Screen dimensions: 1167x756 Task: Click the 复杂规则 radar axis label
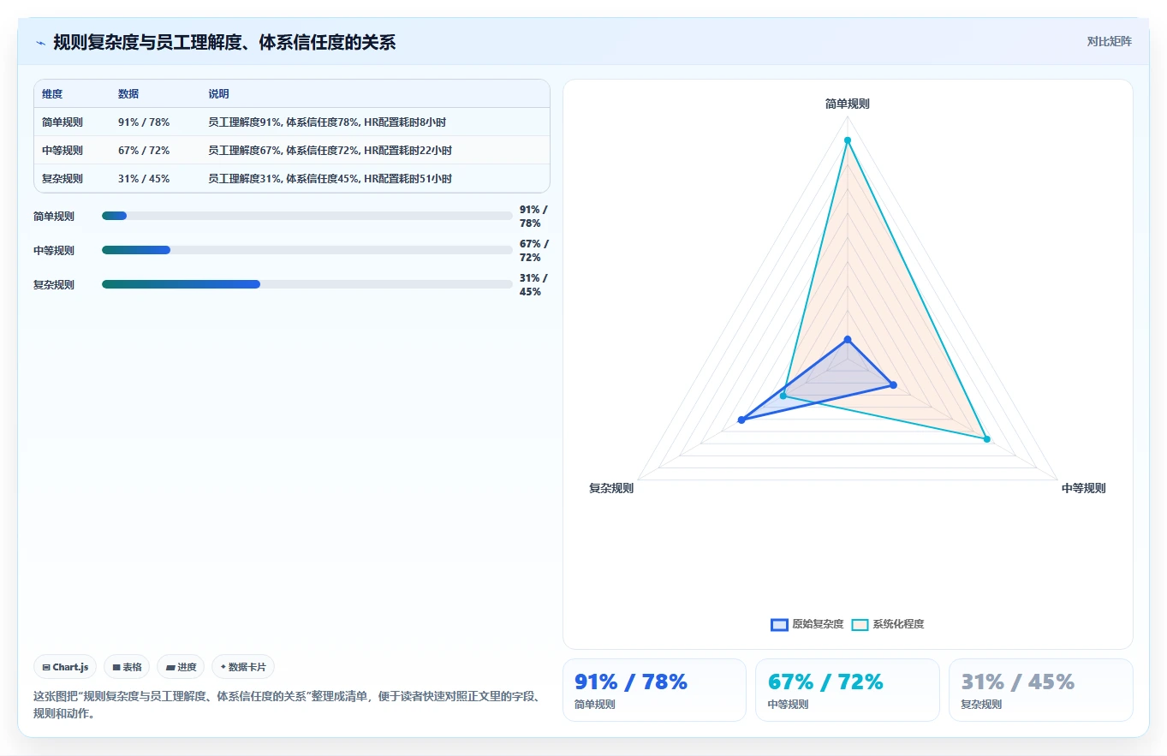(611, 488)
